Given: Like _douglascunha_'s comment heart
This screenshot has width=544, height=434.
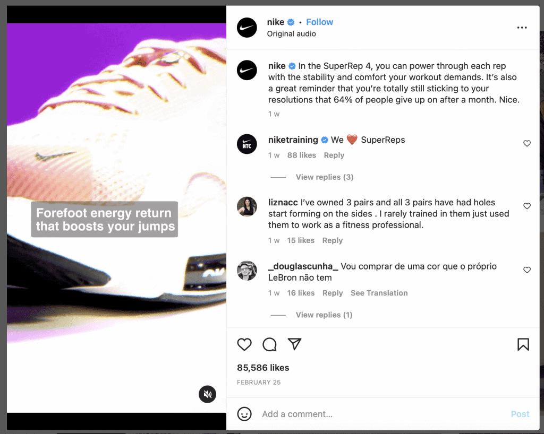Looking at the screenshot, I should pyautogui.click(x=527, y=270).
